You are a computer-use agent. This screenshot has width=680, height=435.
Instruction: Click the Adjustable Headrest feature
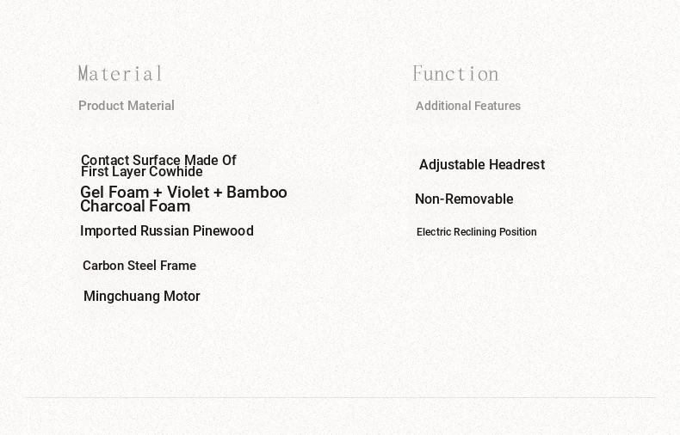click(482, 164)
